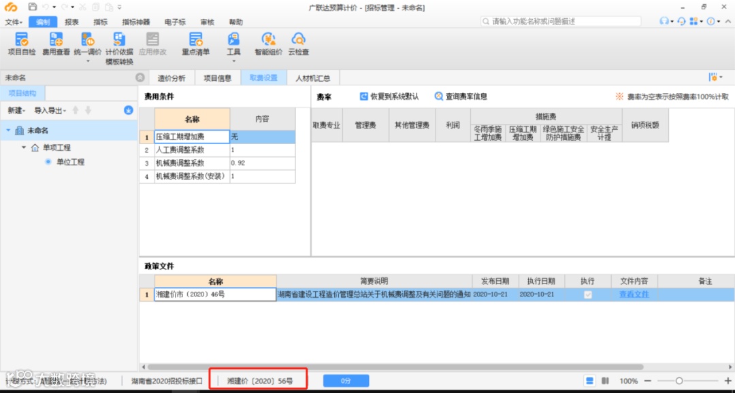Select the 单位工程 tree item

click(x=70, y=162)
